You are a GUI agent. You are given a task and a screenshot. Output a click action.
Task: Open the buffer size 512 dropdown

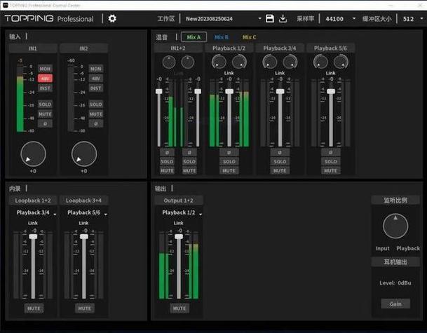[411, 19]
